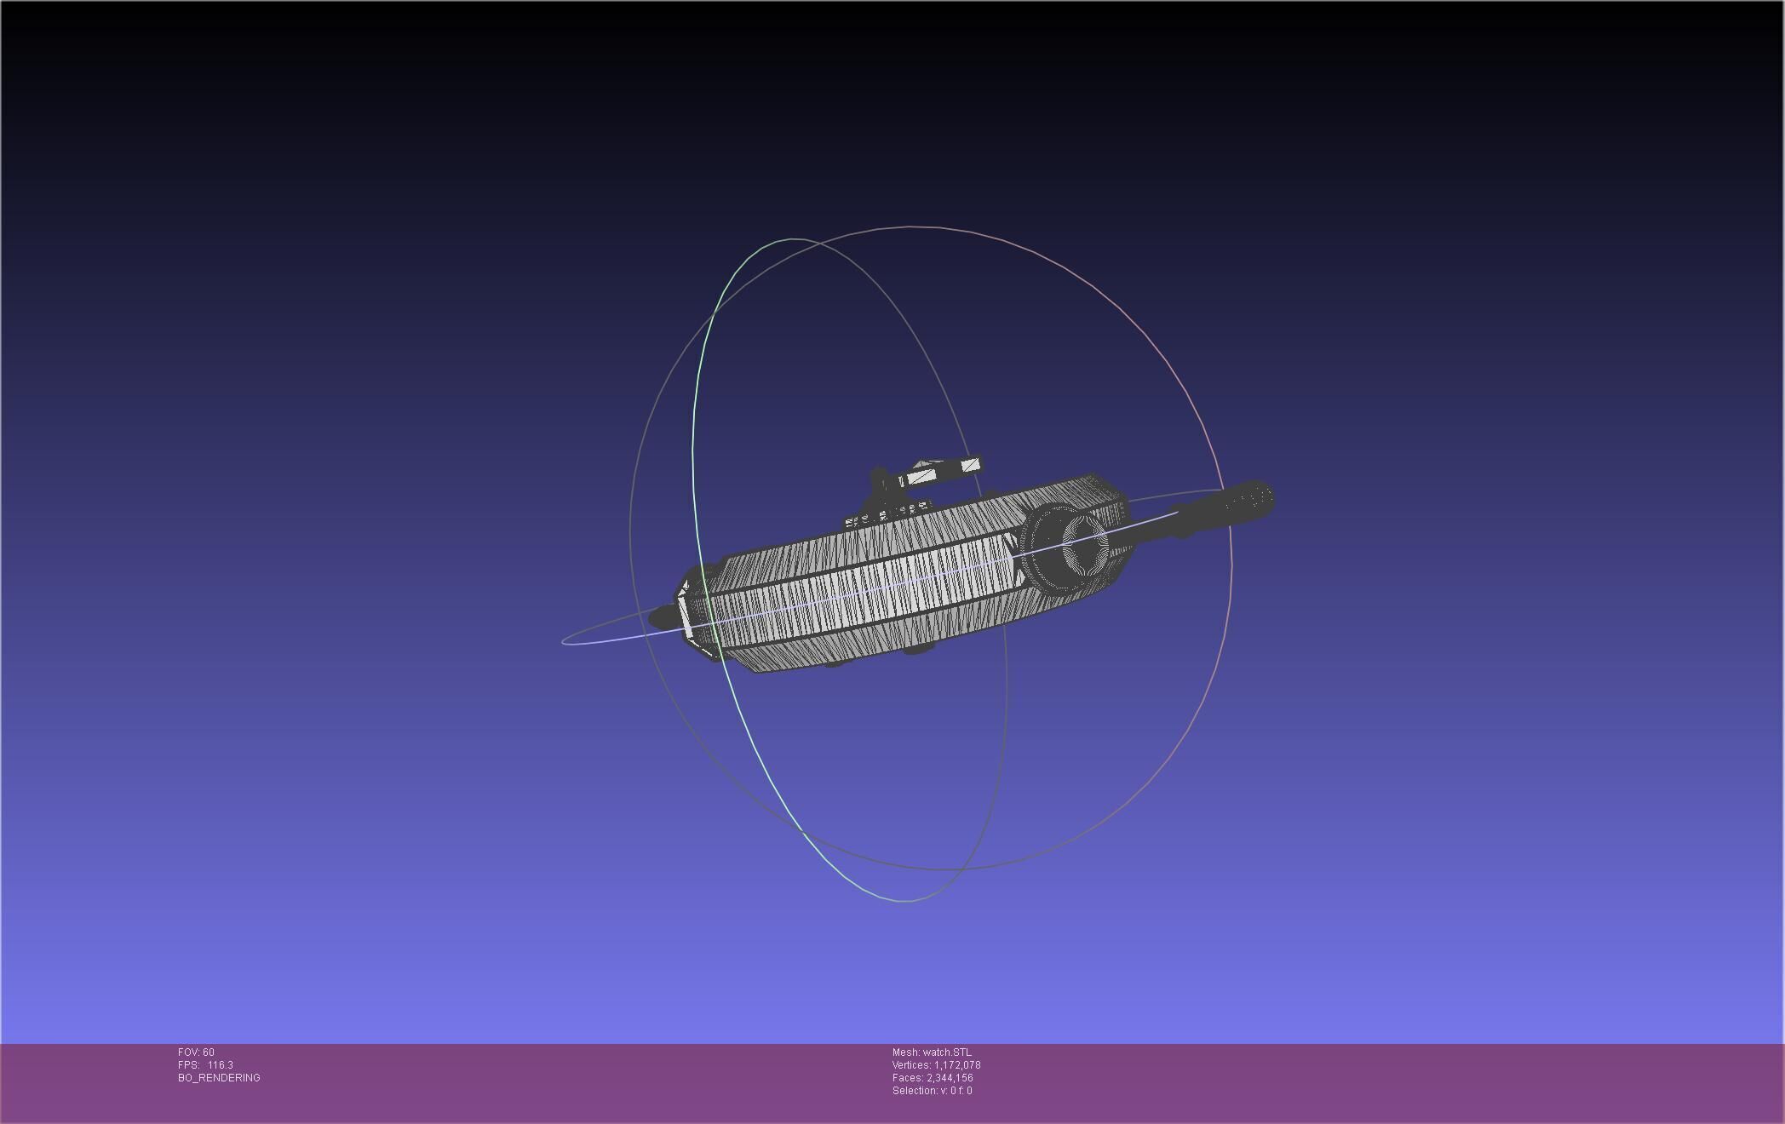Click the FPS counter text
Screen dimensions: 1785x1124
[205, 1065]
